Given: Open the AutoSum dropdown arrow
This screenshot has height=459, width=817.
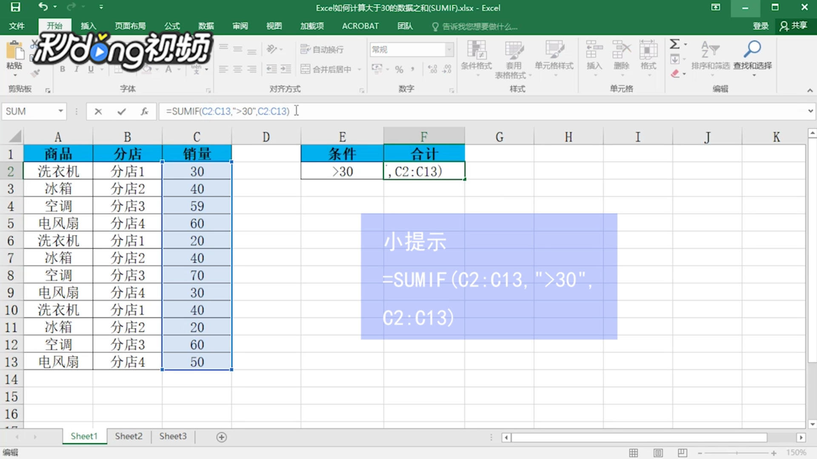Looking at the screenshot, I should (x=685, y=44).
